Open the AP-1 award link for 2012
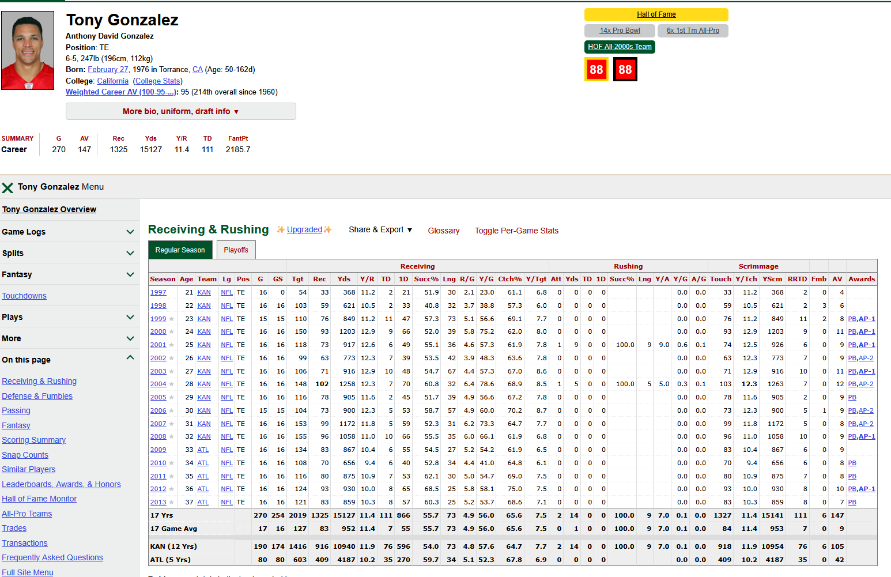This screenshot has width=891, height=577. (867, 489)
